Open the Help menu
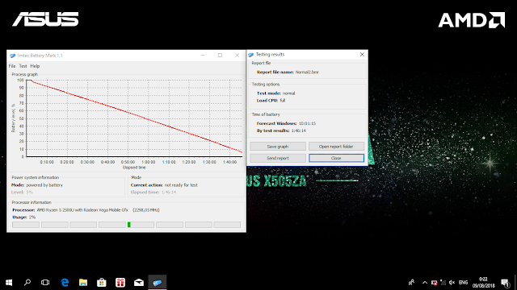Screen dimensions: 517x290 tap(35, 66)
